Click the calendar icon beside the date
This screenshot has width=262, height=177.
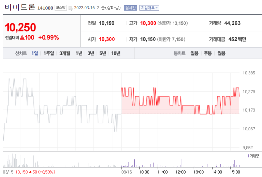[x=71, y=8]
